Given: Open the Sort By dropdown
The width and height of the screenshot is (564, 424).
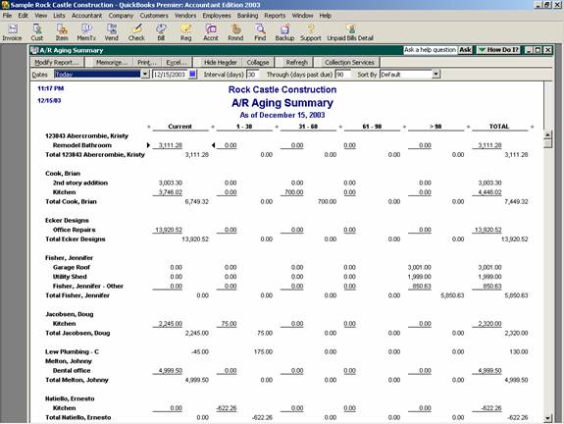Looking at the screenshot, I should pos(436,75).
